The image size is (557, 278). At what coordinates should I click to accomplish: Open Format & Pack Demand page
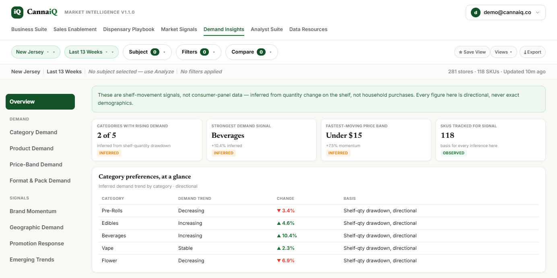click(40, 180)
